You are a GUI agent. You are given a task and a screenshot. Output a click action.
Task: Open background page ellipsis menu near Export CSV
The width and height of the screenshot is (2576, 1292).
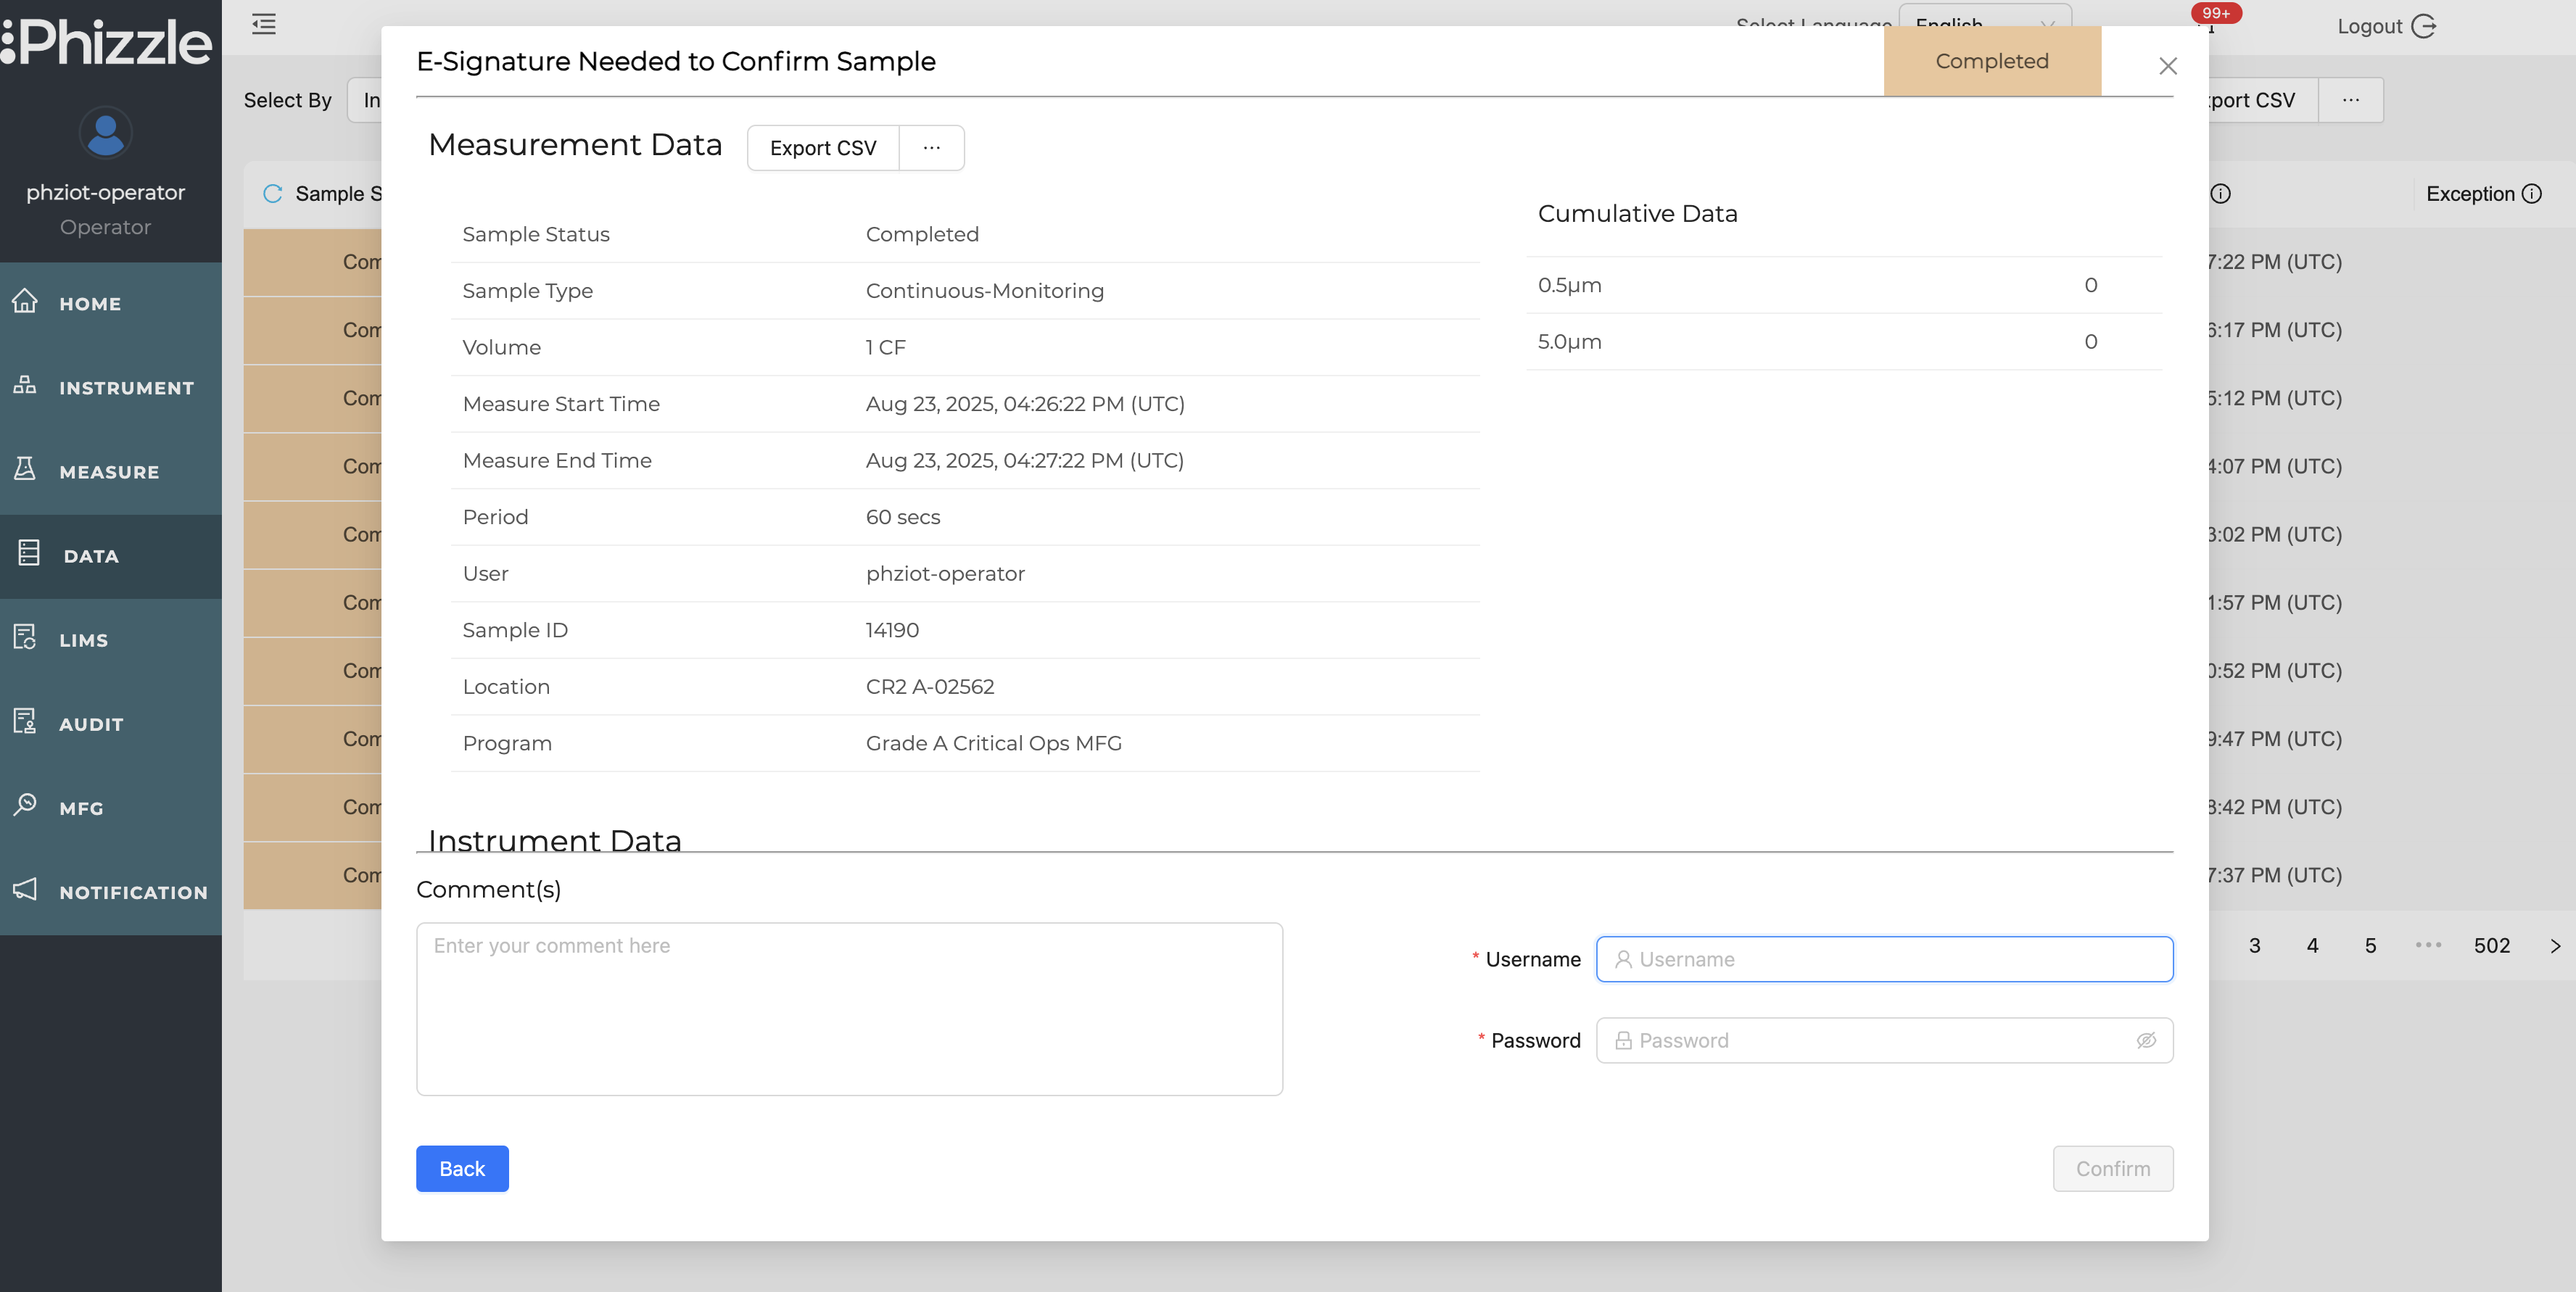tap(2350, 100)
